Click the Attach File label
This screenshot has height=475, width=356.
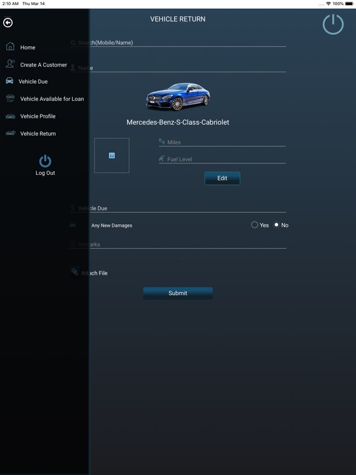[x=94, y=273]
